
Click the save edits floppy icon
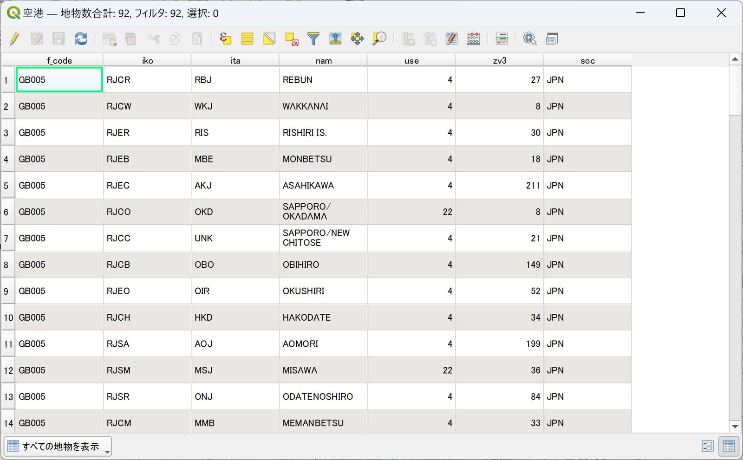pyautogui.click(x=59, y=39)
